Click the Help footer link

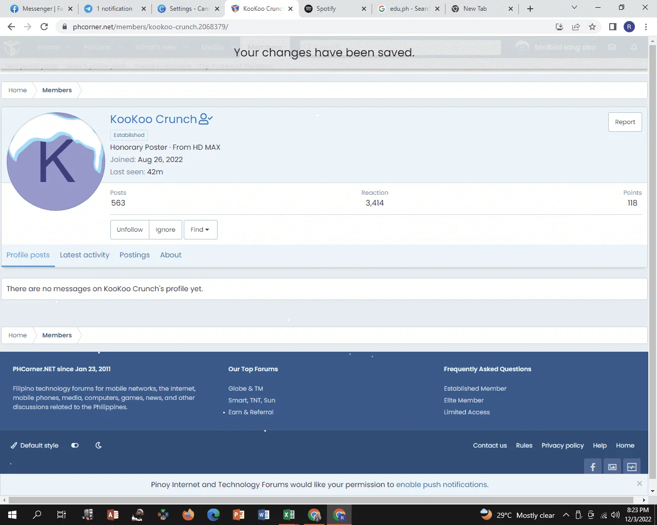pyautogui.click(x=600, y=446)
